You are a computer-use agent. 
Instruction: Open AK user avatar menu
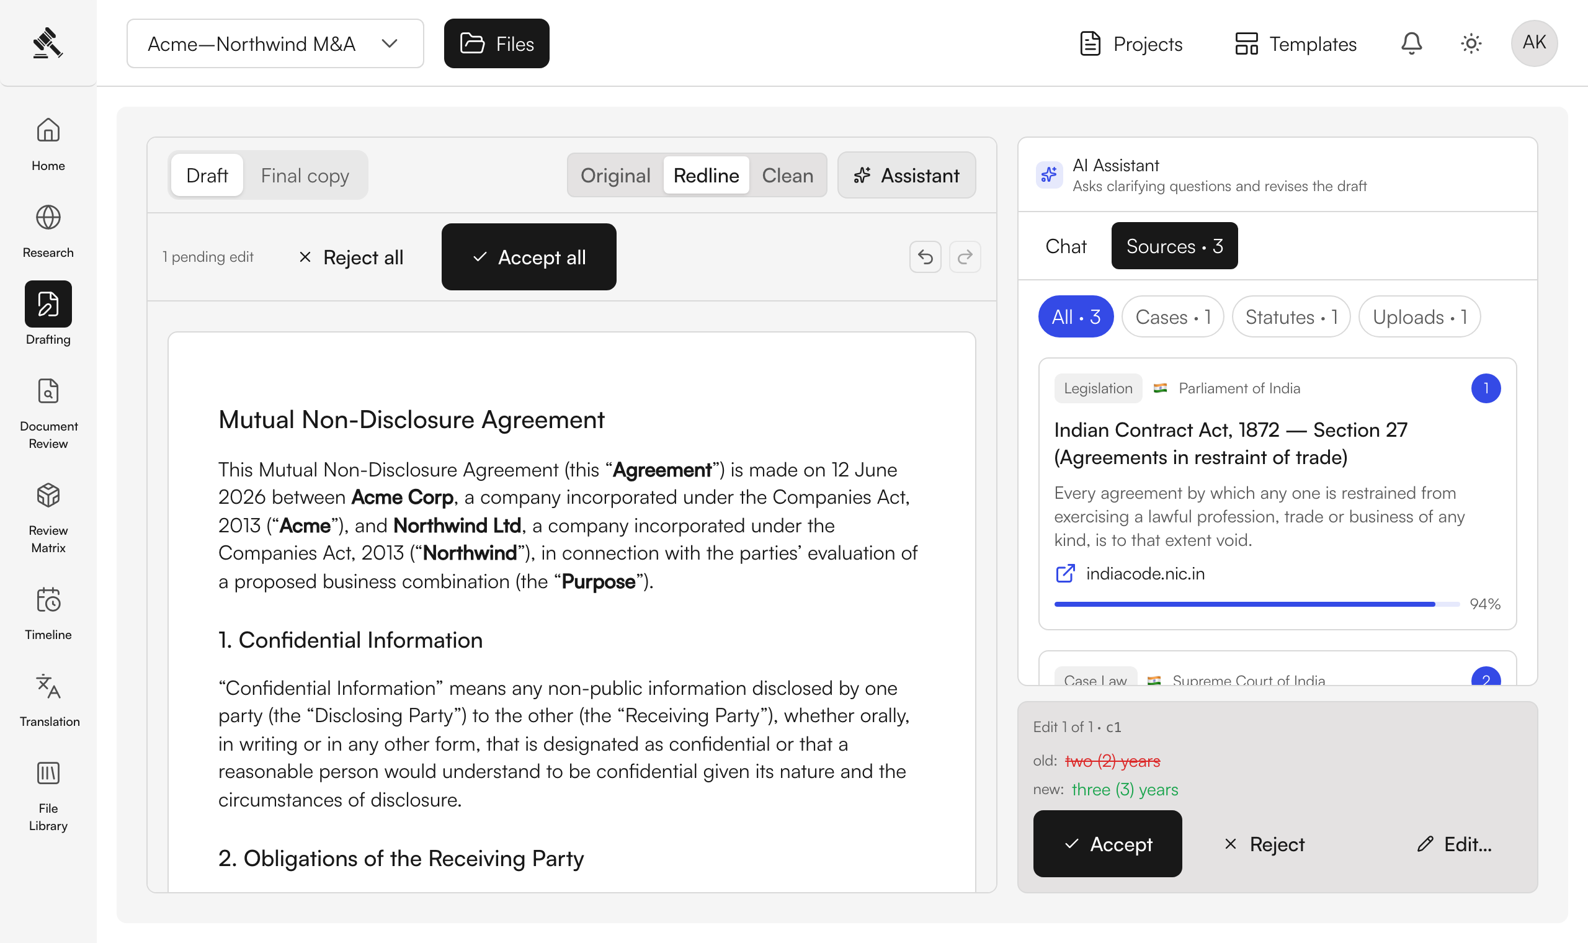[1534, 43]
